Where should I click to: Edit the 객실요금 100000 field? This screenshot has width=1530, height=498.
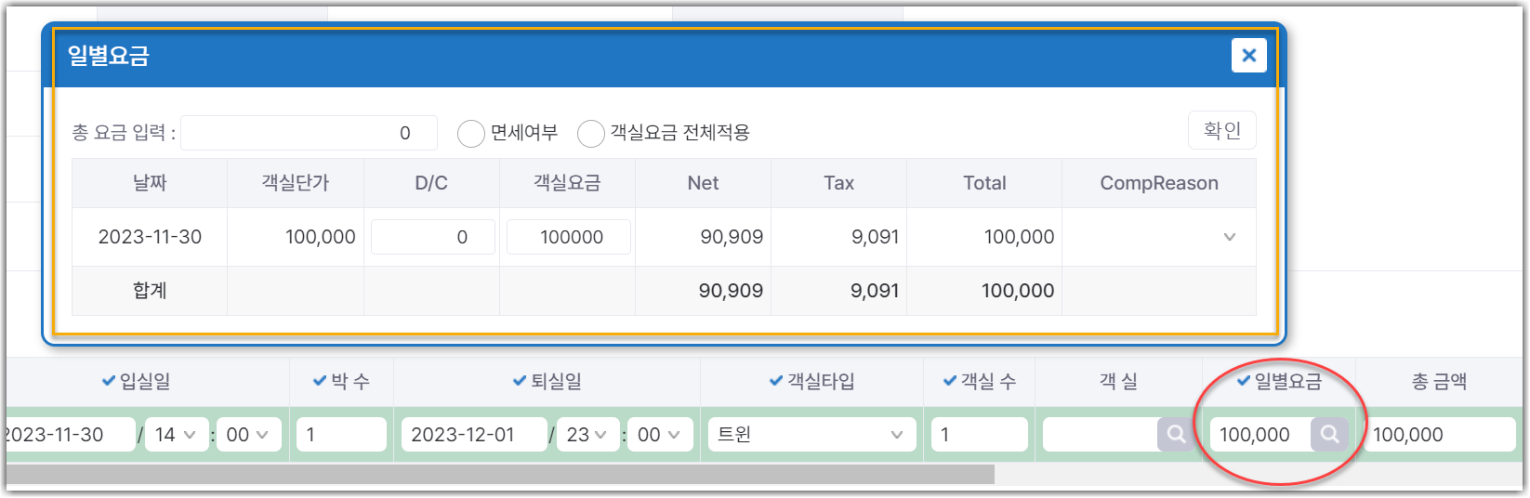[568, 237]
